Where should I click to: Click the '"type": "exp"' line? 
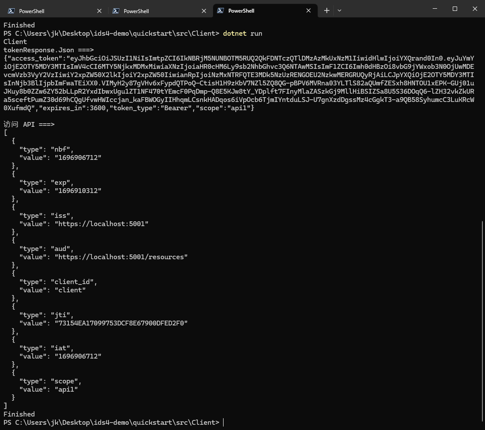pyautogui.click(x=47, y=183)
